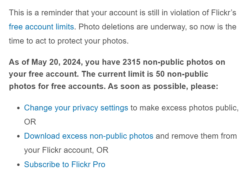Click the bullet before Subscribe to Flickr Pro
Image resolution: width=248 pixels, height=177 pixels.
coord(19,164)
